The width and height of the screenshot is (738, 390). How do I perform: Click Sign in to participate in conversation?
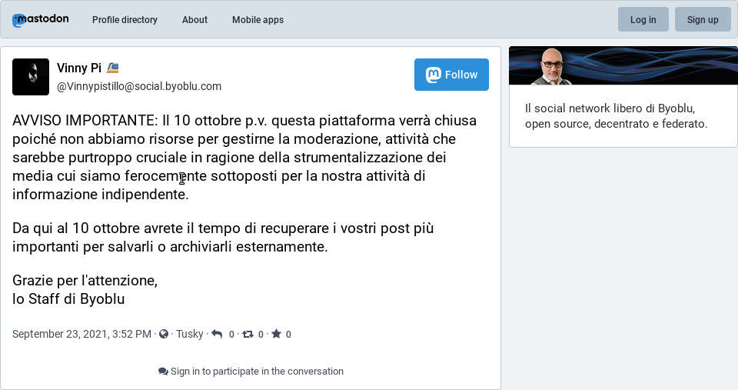[x=251, y=372]
